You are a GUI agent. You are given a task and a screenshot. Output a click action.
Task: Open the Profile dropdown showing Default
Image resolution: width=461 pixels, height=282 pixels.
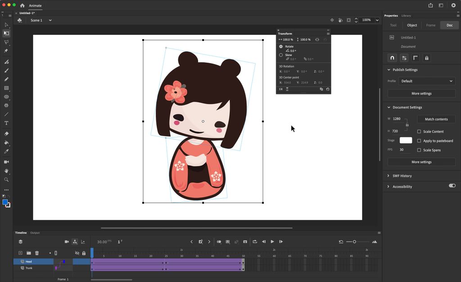coord(426,81)
